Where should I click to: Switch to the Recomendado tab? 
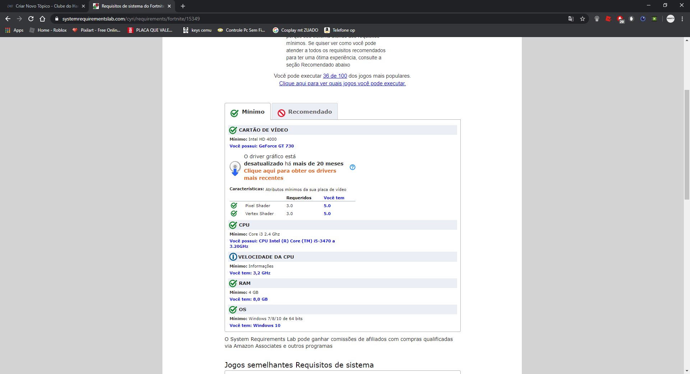(305, 112)
